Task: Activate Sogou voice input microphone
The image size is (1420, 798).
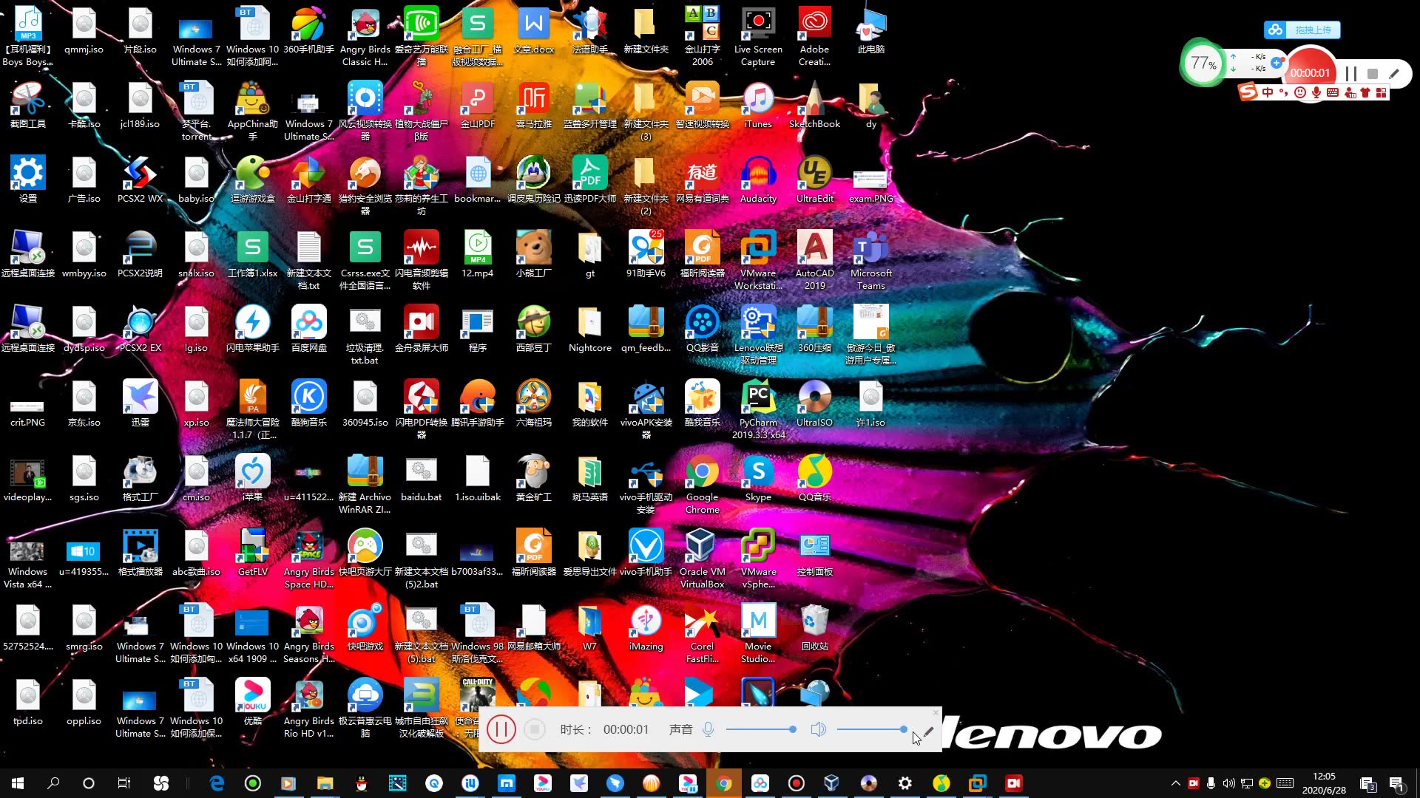Action: point(1316,92)
